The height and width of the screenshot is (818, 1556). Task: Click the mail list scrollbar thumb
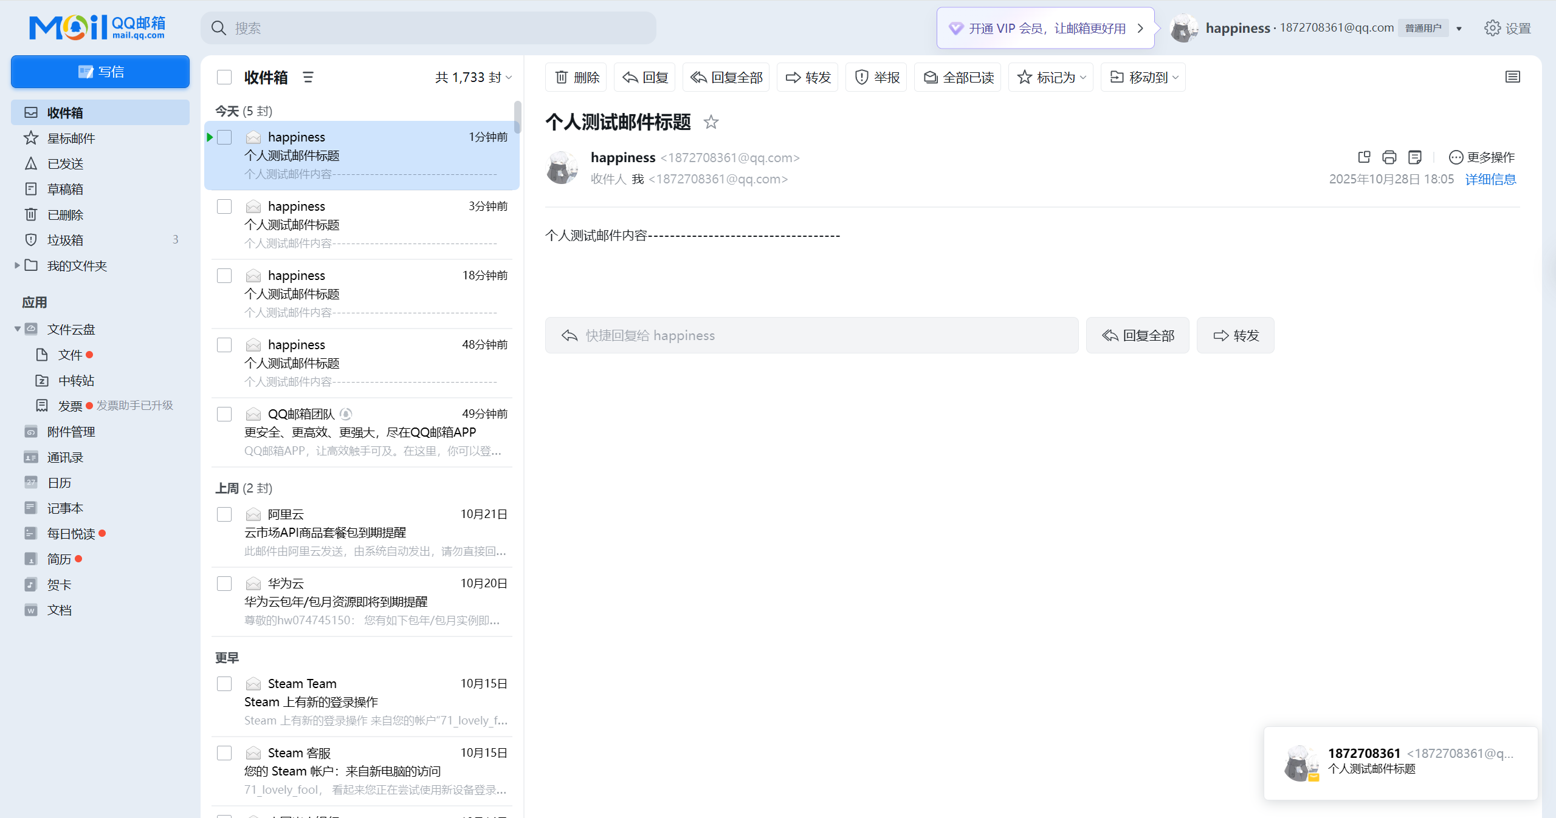(517, 117)
